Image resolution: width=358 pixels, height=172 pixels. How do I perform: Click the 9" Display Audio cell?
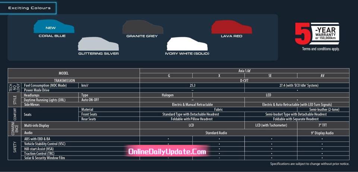[323, 133]
